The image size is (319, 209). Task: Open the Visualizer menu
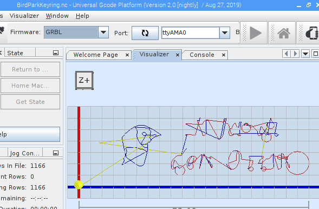tap(24, 16)
